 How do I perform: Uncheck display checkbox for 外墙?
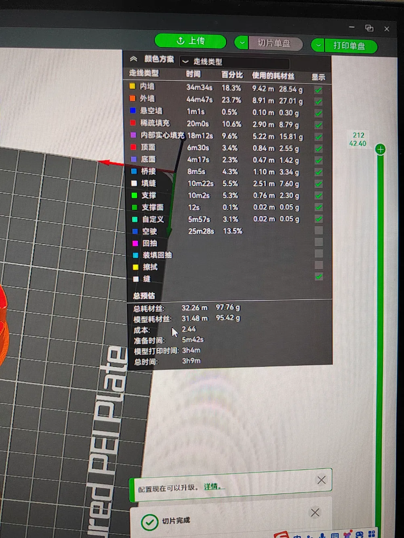pos(318,102)
